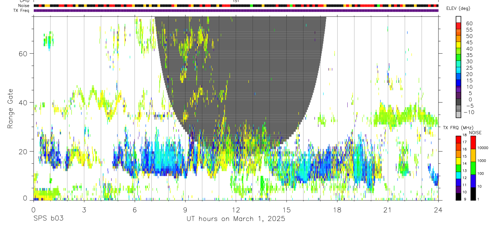Image resolution: width=493 pixels, height=227 pixels.
Task: Click the ELEV scale label 30
Action: click(x=469, y=61)
